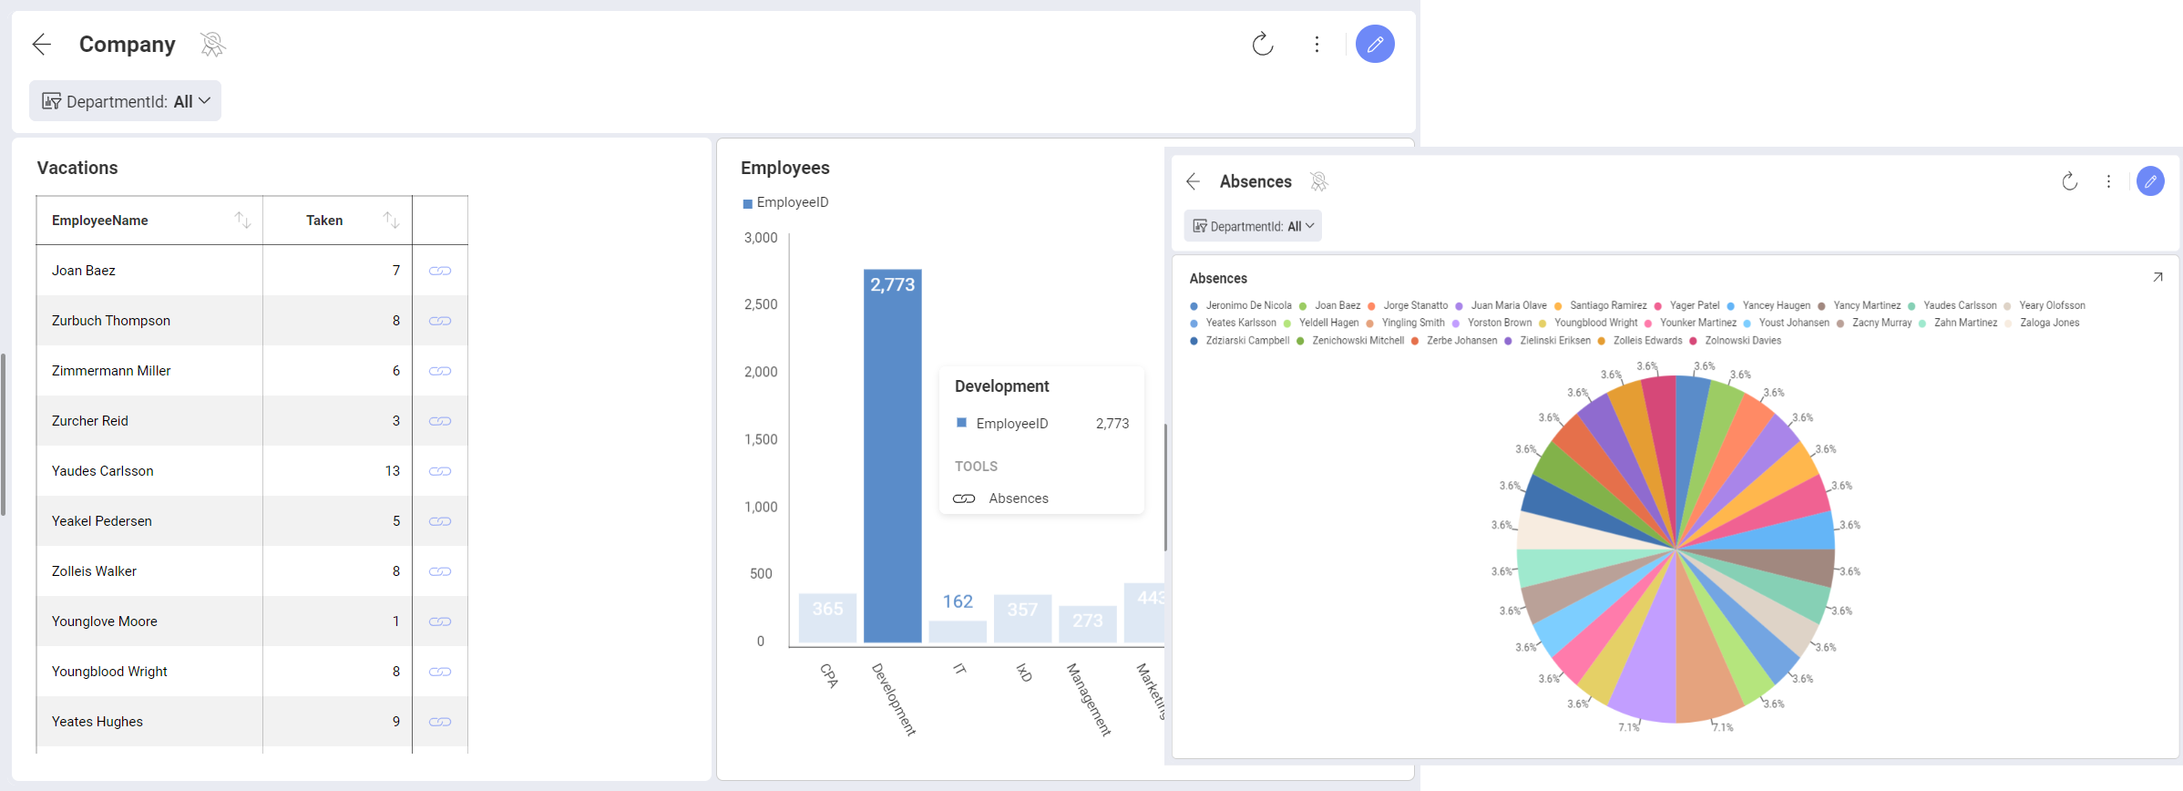
Task: Click the Management bar labeled 273
Action: [x=1088, y=624]
